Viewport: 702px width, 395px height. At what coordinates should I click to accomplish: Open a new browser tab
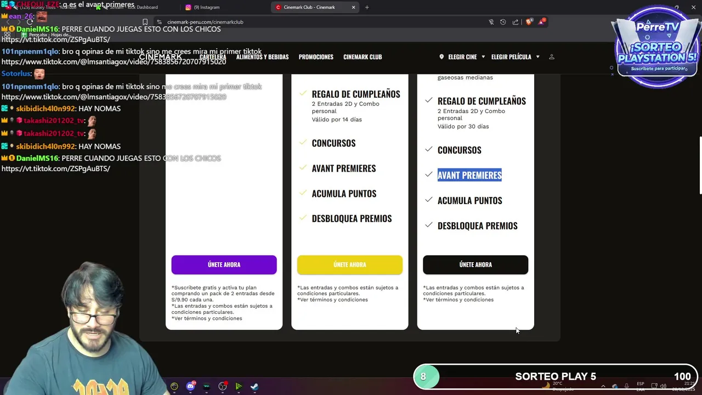coord(367,7)
